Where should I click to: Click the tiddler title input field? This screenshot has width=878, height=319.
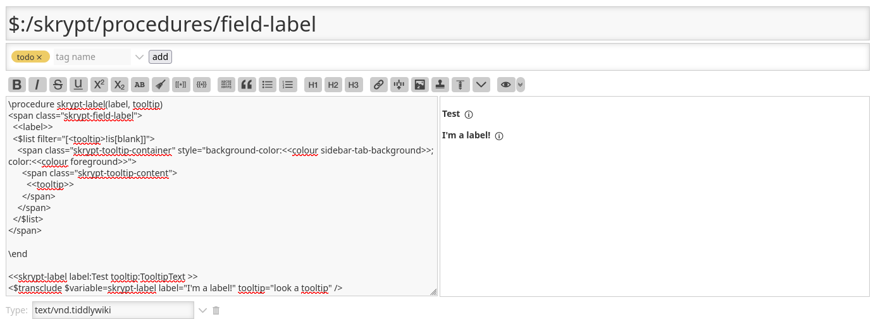438,24
